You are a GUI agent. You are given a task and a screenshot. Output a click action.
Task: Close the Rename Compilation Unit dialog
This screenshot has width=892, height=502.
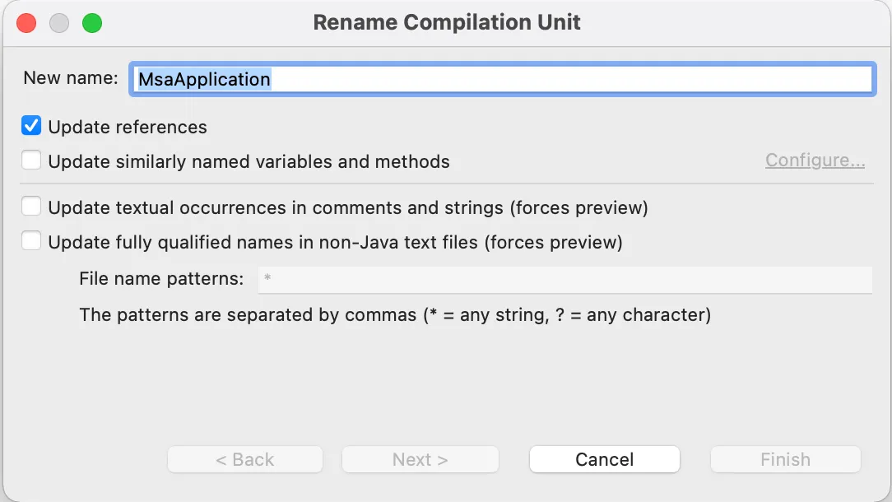point(26,23)
